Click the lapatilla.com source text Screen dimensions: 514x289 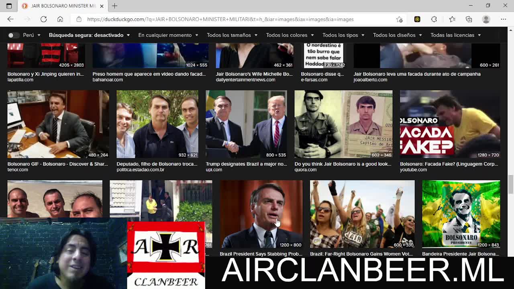coord(20,79)
